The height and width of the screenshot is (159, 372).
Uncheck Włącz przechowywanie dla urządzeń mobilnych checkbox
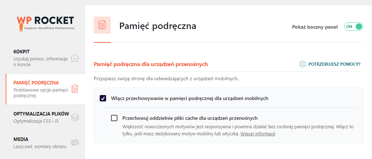click(103, 98)
